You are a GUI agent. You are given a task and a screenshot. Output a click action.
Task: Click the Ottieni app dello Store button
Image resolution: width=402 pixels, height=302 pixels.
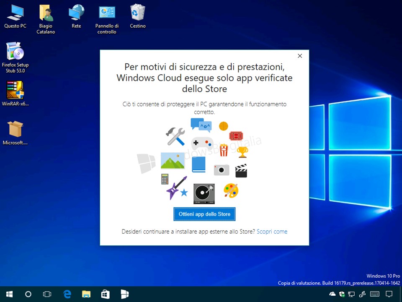pyautogui.click(x=204, y=214)
